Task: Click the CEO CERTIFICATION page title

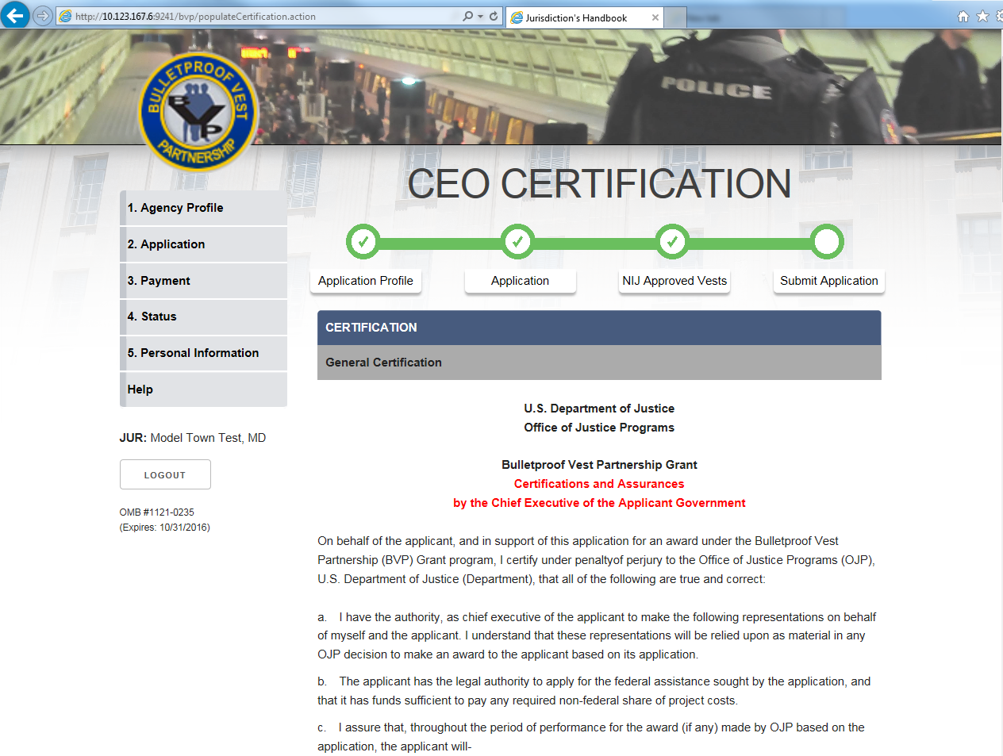Action: [599, 184]
